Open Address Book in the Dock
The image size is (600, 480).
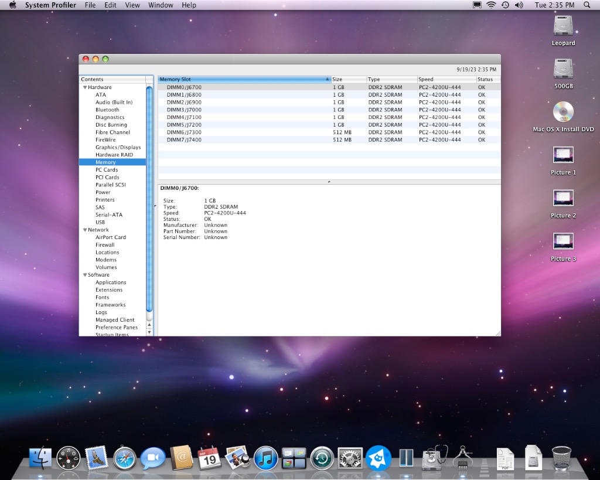coord(181,458)
